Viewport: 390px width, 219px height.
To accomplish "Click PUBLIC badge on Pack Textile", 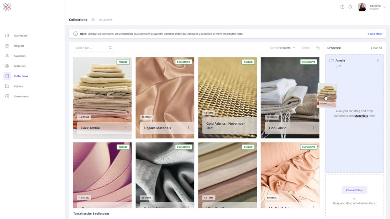I will 123,62.
